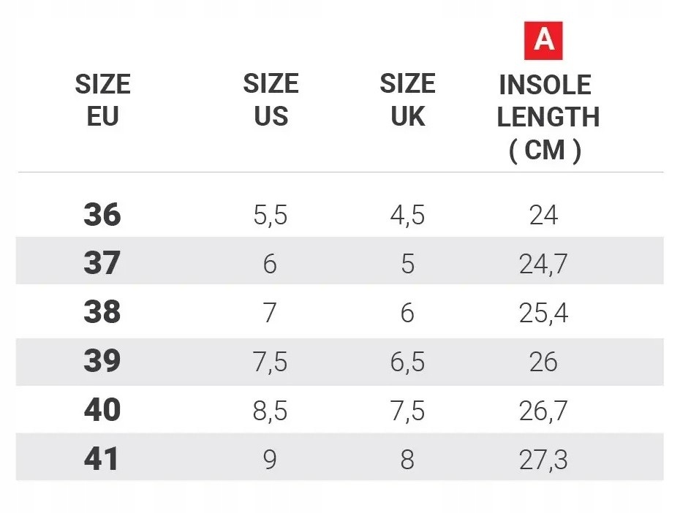This screenshot has width=680, height=513.
Task: Click insole length 26,7 value
Action: [x=543, y=411]
